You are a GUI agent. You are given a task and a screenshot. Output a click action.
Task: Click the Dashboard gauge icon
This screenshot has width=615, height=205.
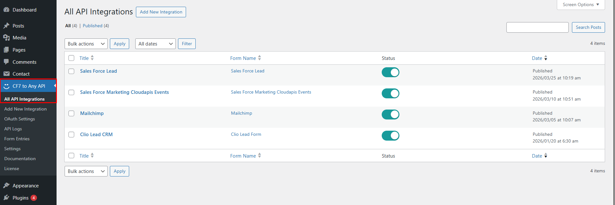coord(6,10)
